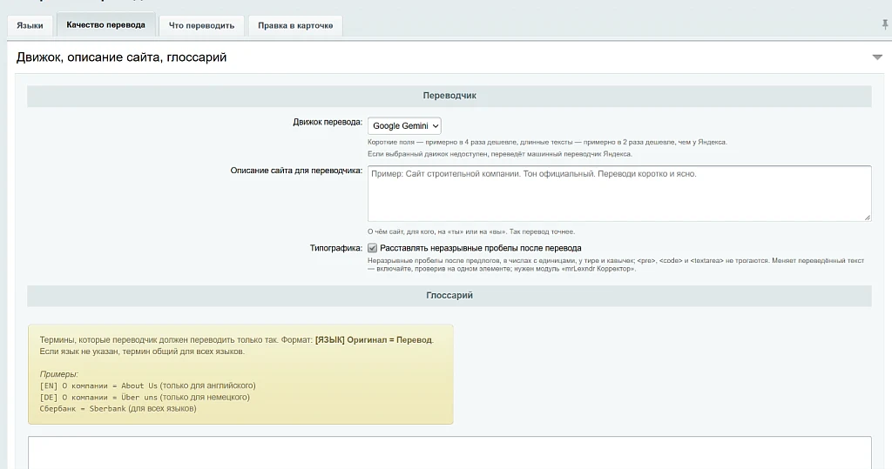The width and height of the screenshot is (892, 469).
Task: Click the glossary terms text area
Action: tap(449, 452)
